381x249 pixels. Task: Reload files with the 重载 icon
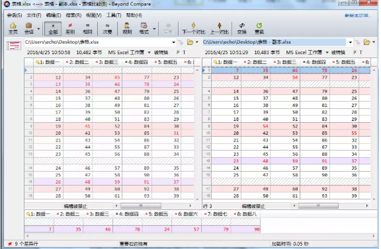pyautogui.click(x=259, y=28)
